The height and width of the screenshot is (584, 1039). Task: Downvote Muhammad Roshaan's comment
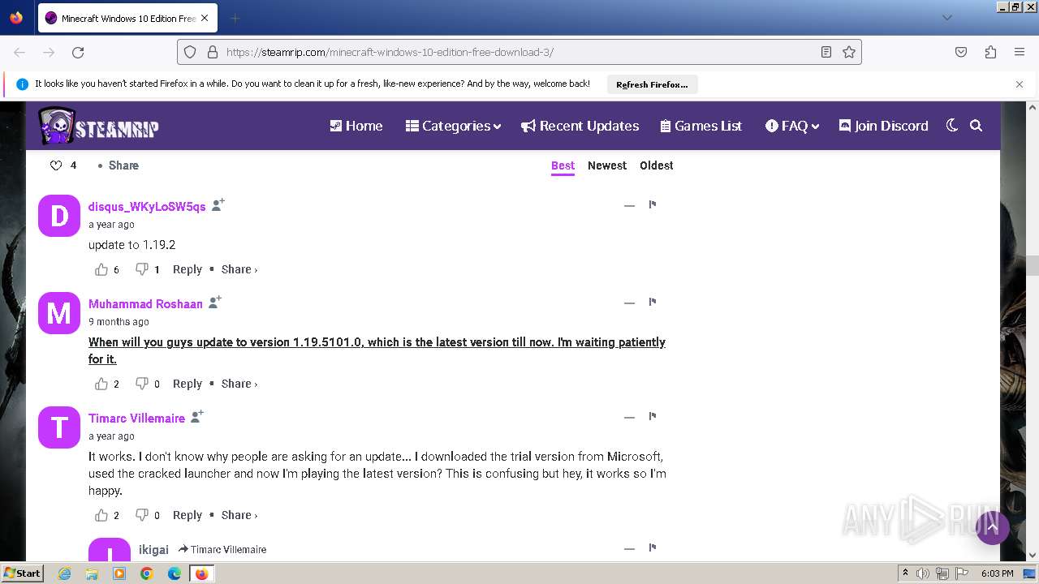(x=142, y=384)
